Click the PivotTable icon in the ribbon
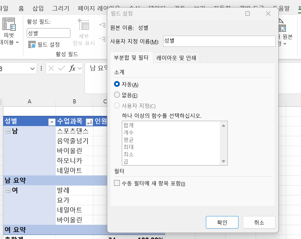 pos(9,24)
